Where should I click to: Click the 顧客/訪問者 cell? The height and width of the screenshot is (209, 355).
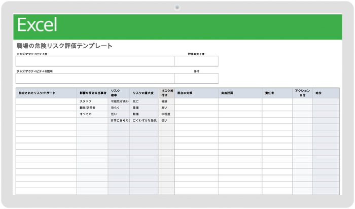click(92, 108)
